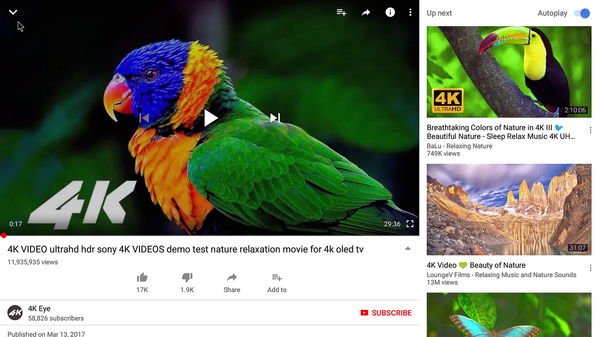Click the 58,826 subscribers text
599x337 pixels.
(x=56, y=318)
